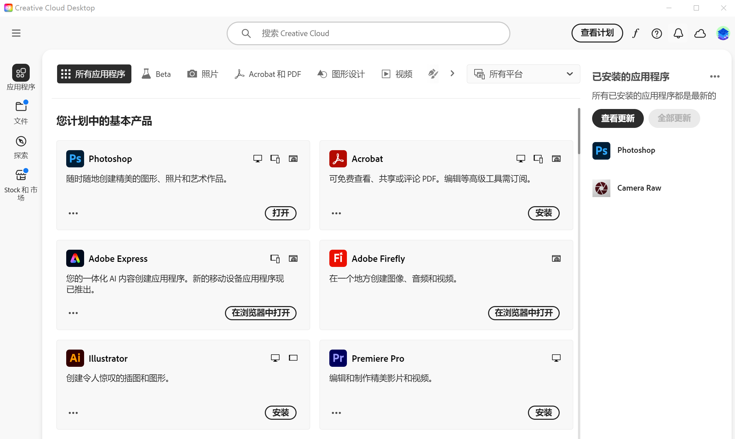Click the 查看计划 button
Screen dimensions: 735x439
pyautogui.click(x=597, y=33)
